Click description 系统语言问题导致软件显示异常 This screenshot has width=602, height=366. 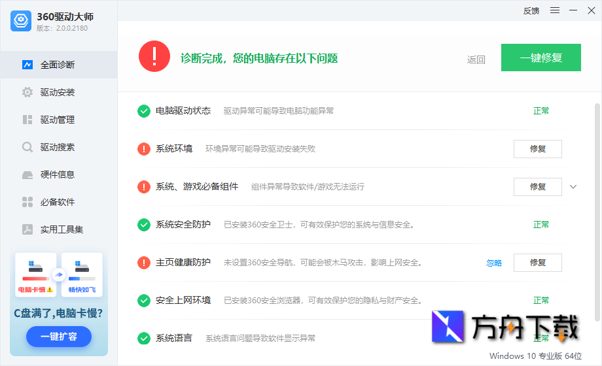(260, 339)
